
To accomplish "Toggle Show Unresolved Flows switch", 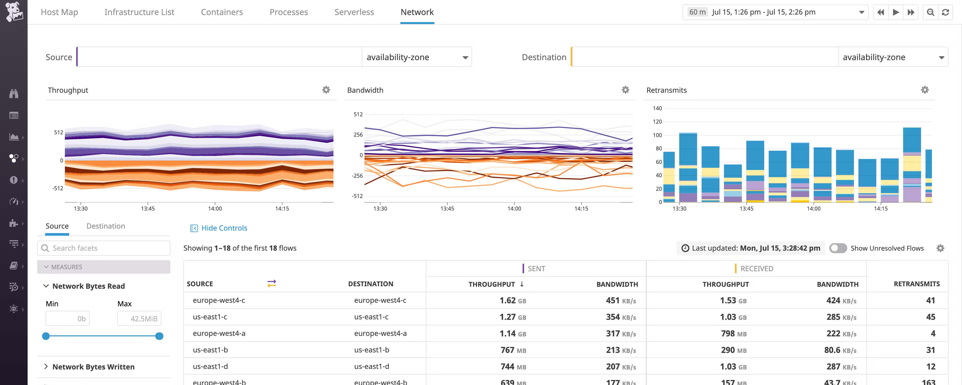I will coord(838,248).
